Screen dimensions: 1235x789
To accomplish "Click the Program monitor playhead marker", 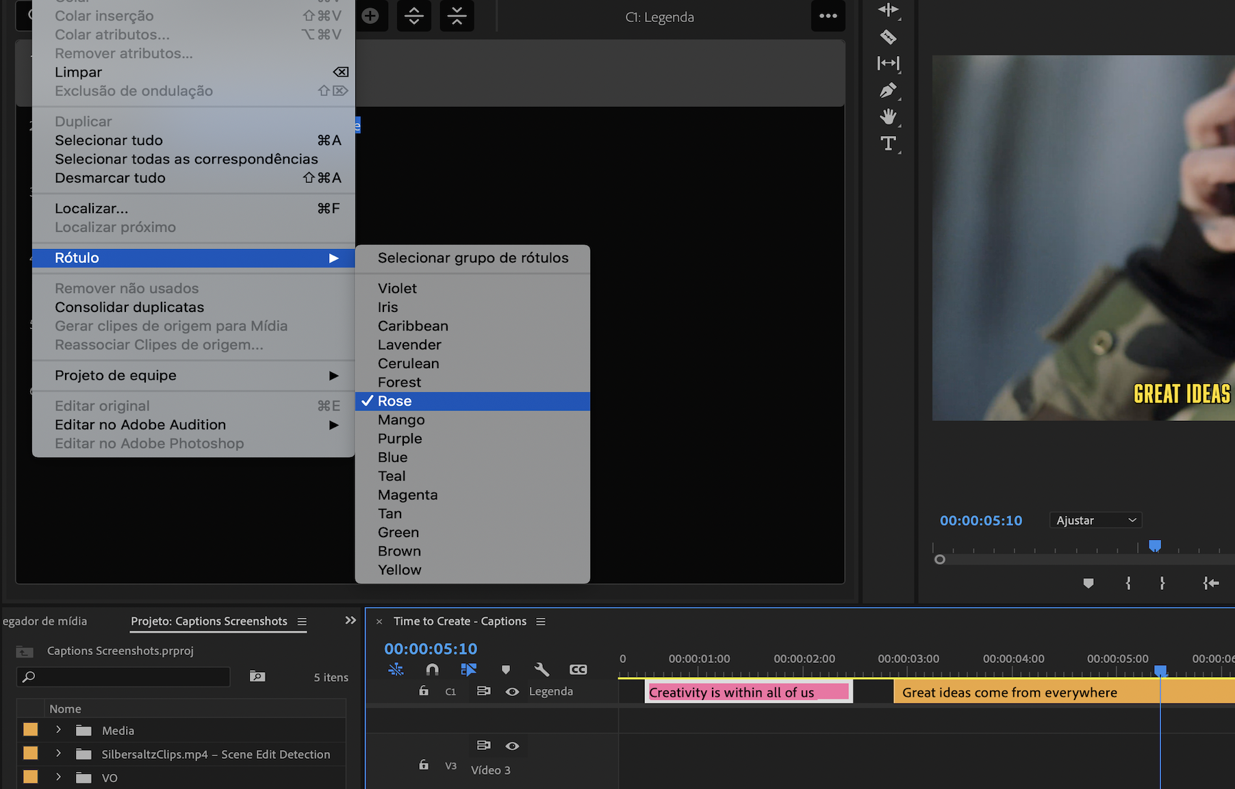I will coord(1155,545).
